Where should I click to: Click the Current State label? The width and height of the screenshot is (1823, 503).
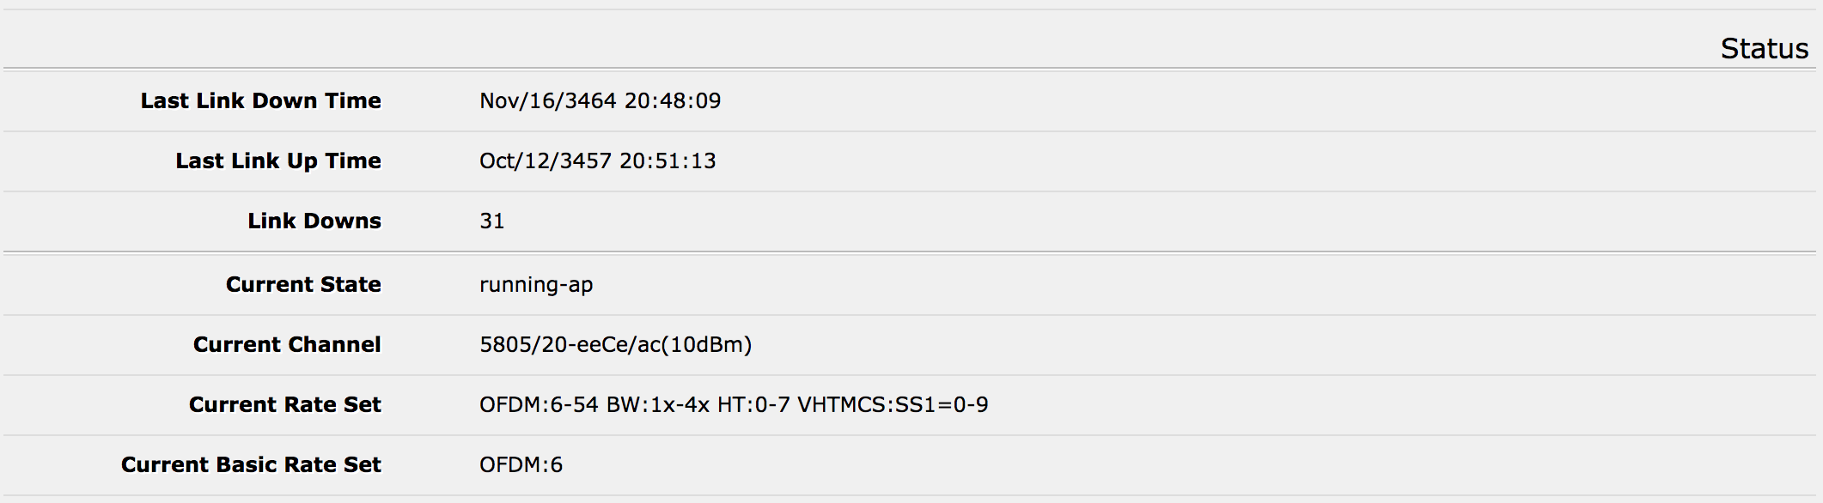(x=302, y=285)
